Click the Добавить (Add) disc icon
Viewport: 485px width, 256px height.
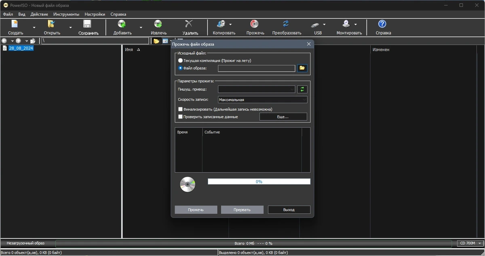click(122, 24)
